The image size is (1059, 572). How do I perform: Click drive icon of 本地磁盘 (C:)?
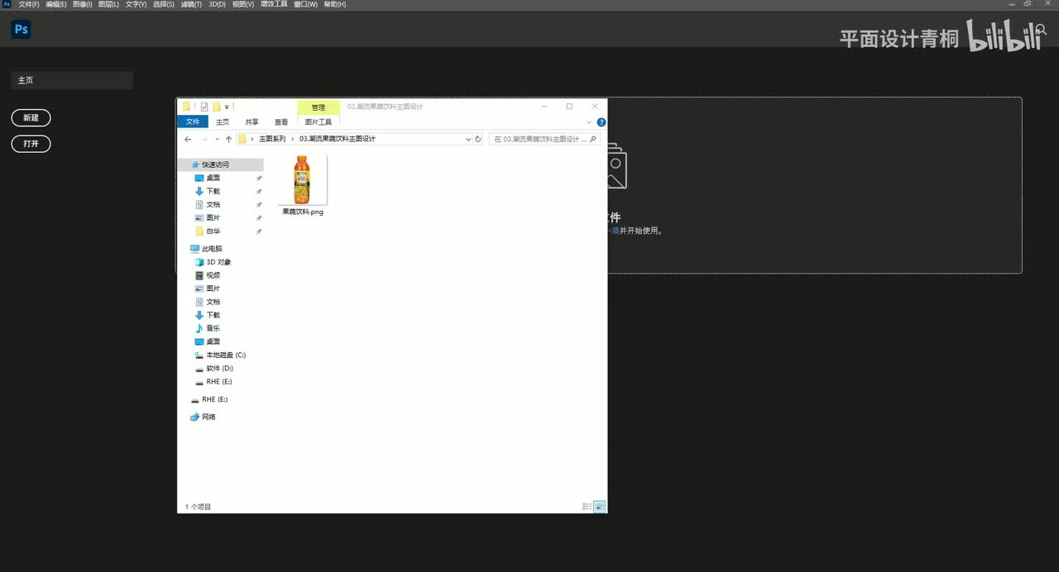(x=199, y=355)
